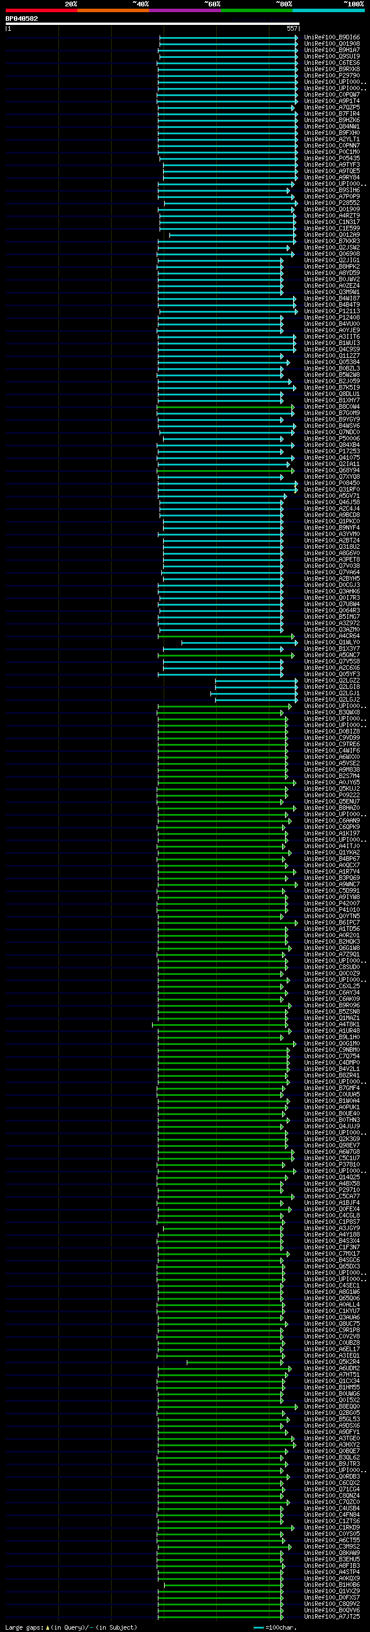The image size is (370, 1632).
Task: Select the UniRef100_Q2LGI8 label
Action: 332,687
